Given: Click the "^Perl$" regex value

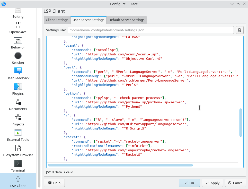Looking at the screenshot, I should (x=130, y=85).
